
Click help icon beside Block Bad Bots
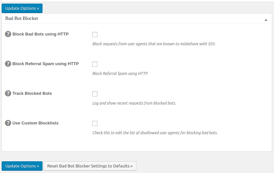8,34
